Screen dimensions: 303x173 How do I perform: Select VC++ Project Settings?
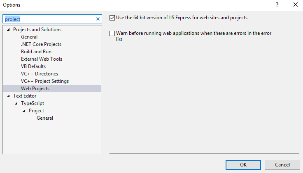click(x=45, y=81)
